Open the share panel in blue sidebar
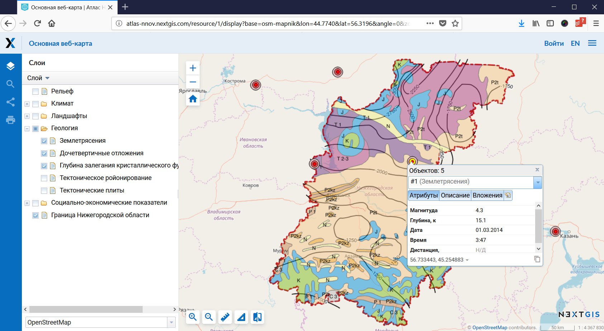The image size is (604, 331). click(x=10, y=102)
